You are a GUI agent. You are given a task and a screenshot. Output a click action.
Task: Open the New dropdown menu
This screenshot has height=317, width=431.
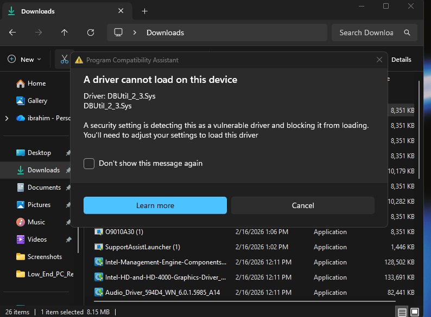point(24,60)
